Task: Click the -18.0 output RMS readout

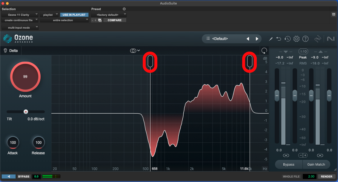Action: click(x=315, y=63)
